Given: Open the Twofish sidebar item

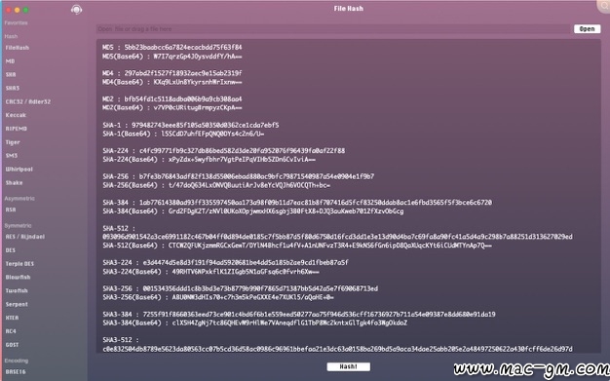Looking at the screenshot, I should click(x=17, y=290).
